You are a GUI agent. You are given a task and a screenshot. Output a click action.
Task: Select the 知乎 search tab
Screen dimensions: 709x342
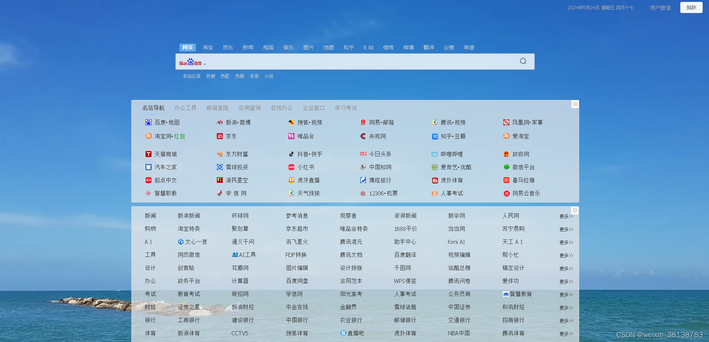[349, 47]
